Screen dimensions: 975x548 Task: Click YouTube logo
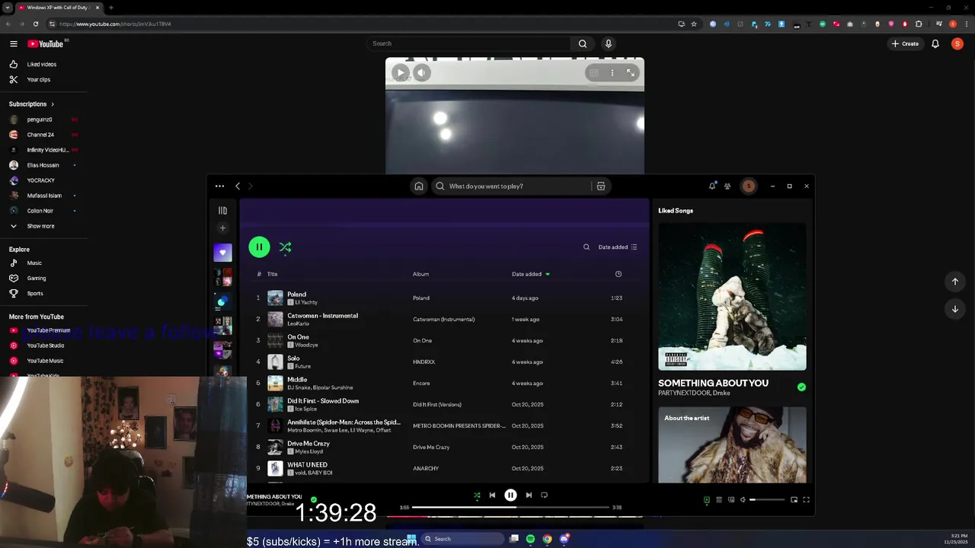[46, 43]
